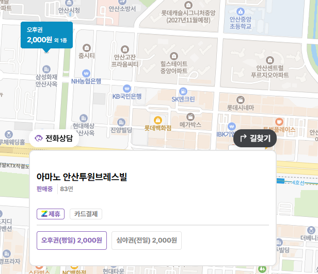Click the 투썸플레이스 cafe icon
The width and height of the screenshot is (318, 274).
click(x=279, y=122)
